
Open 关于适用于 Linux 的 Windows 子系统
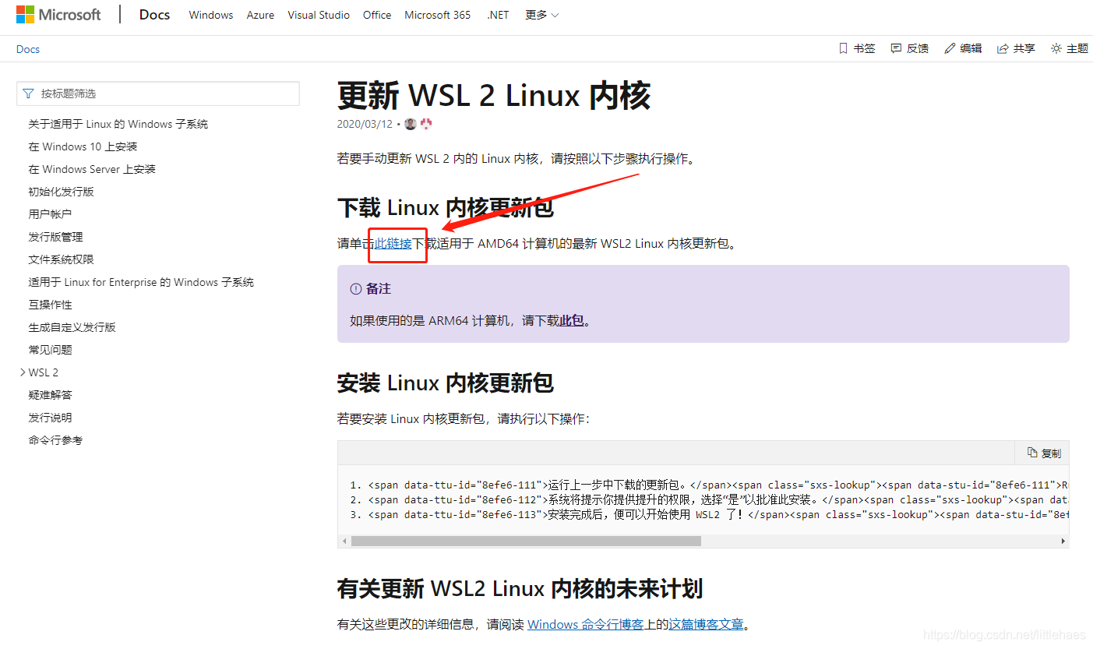(118, 124)
